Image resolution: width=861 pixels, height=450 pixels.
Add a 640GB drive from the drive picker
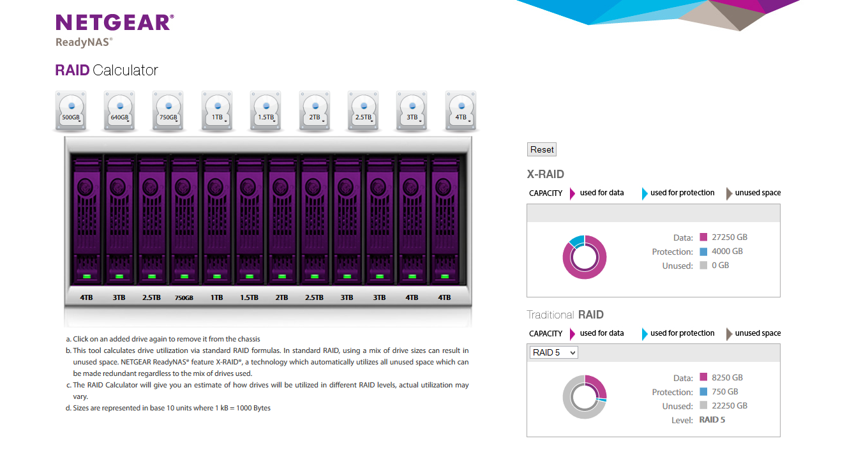[119, 111]
